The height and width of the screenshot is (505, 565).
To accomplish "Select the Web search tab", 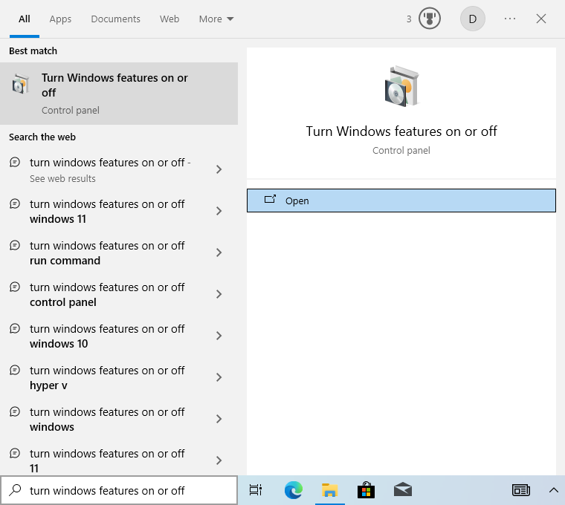I will coord(169,19).
